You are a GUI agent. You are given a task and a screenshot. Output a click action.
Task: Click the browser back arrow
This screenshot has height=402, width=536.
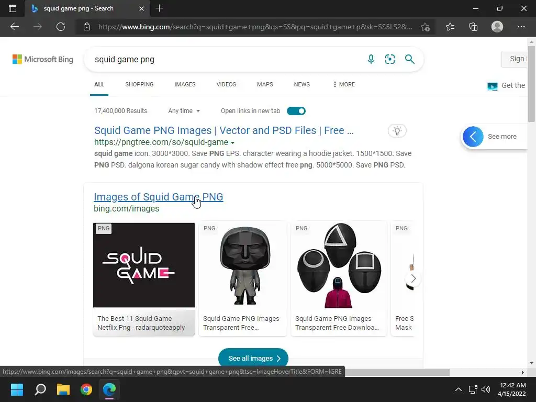tap(14, 27)
